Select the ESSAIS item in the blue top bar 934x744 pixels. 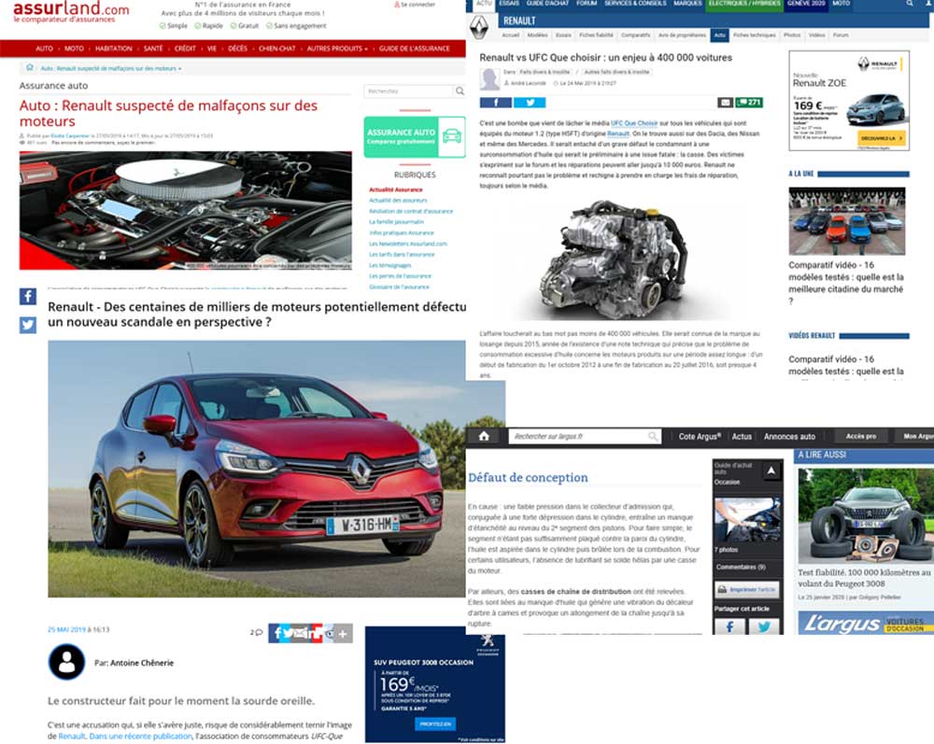509,4
